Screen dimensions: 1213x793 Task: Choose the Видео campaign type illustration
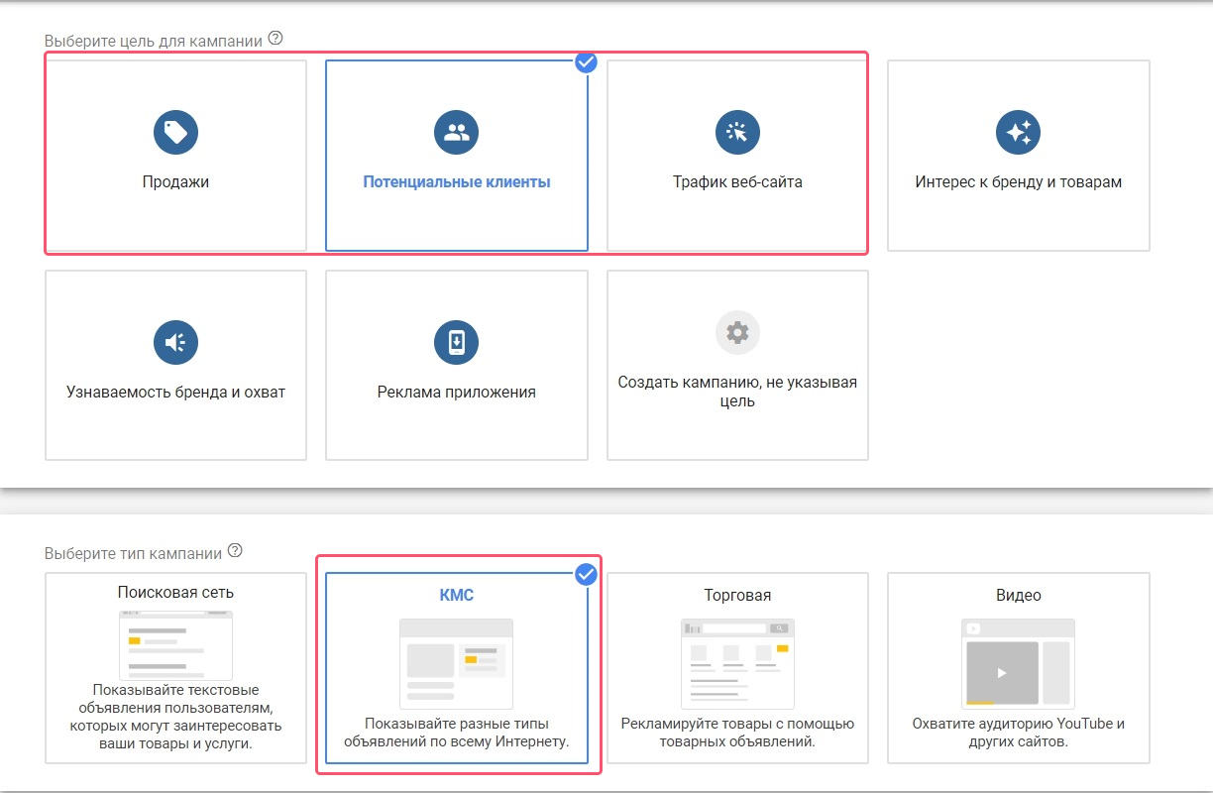[1018, 662]
